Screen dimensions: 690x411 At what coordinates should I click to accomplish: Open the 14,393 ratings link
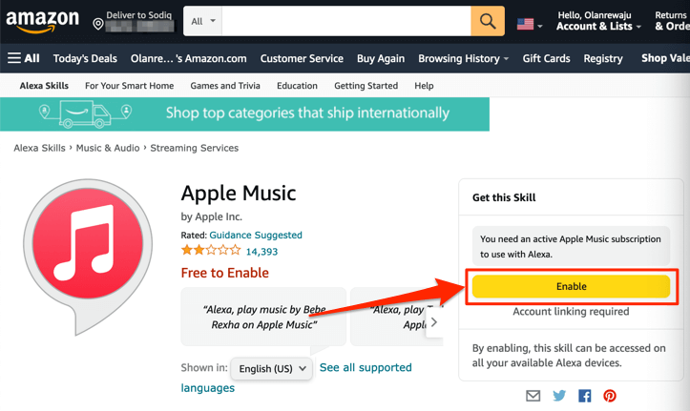pyautogui.click(x=261, y=252)
